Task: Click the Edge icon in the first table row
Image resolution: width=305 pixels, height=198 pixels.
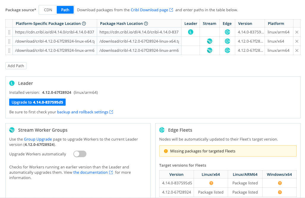Action: (x=227, y=32)
